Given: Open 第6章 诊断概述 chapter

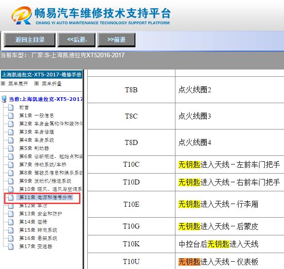Looking at the screenshot, I should click(x=51, y=156).
